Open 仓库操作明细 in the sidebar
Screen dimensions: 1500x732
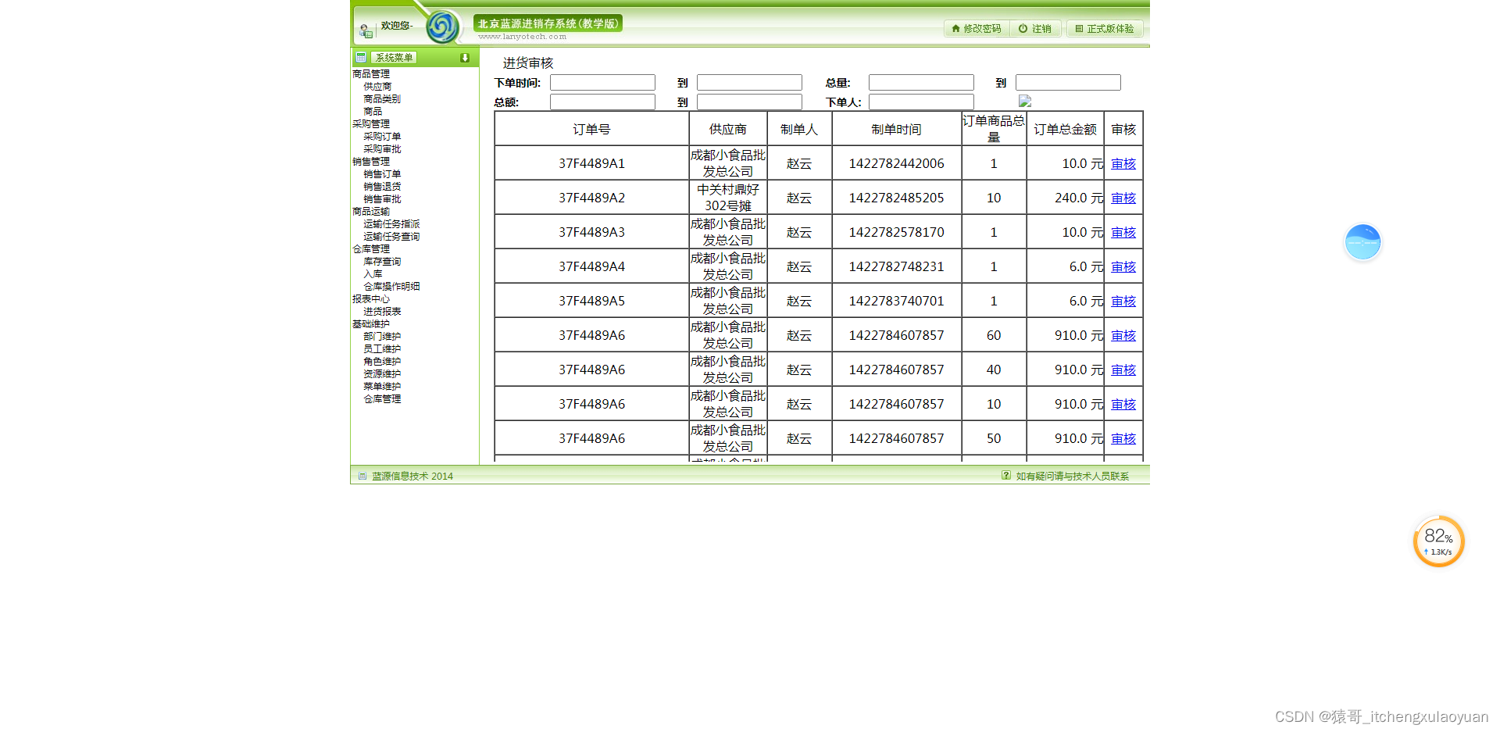[x=391, y=287]
